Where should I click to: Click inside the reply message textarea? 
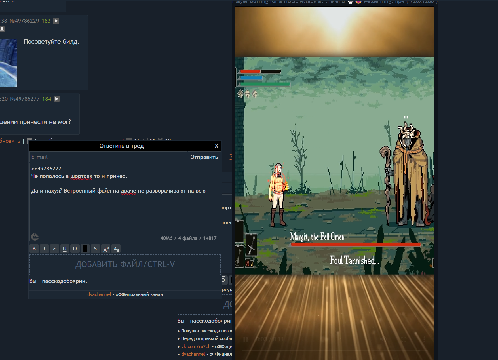[x=125, y=202]
